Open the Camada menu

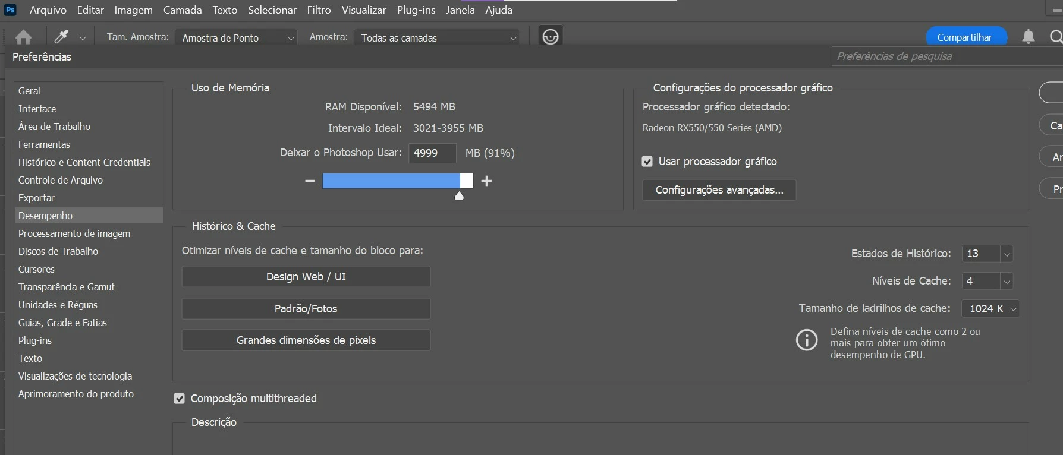183,10
